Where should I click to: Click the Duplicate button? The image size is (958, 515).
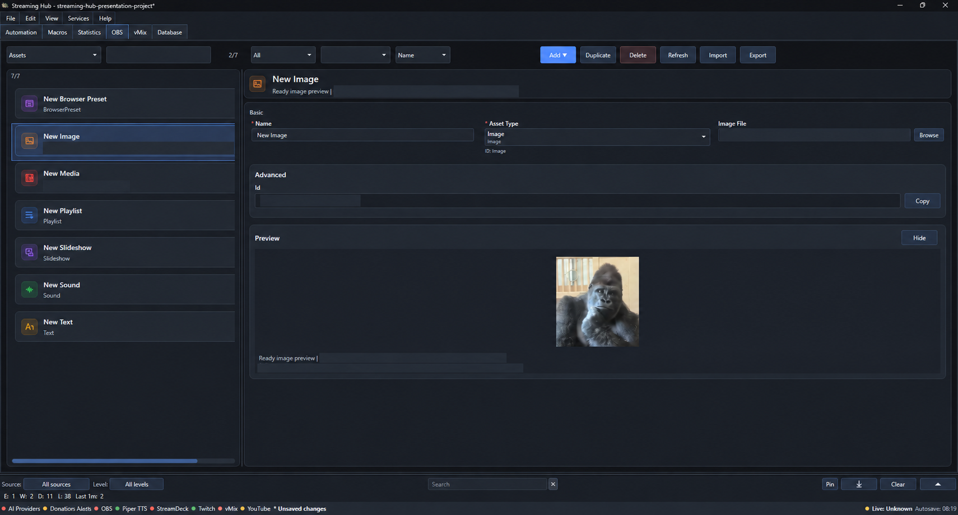pos(598,55)
